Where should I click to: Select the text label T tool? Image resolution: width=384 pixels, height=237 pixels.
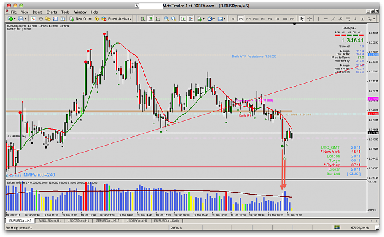pos(362,19)
